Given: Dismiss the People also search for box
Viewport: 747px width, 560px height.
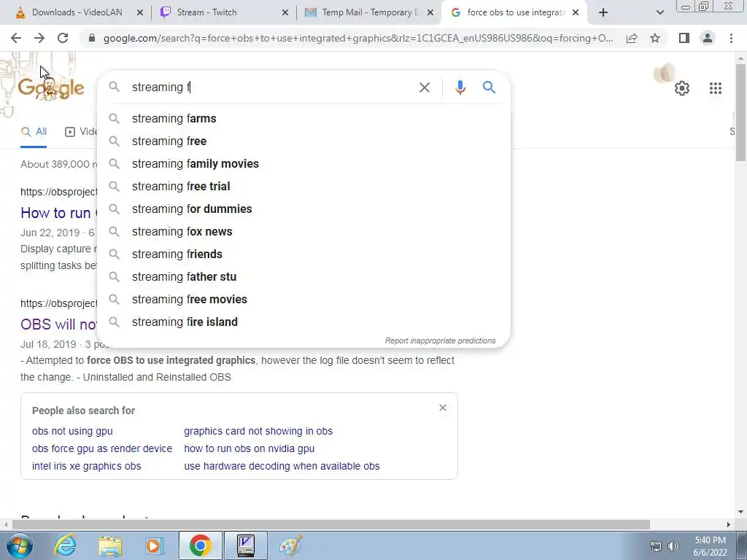Looking at the screenshot, I should [443, 408].
